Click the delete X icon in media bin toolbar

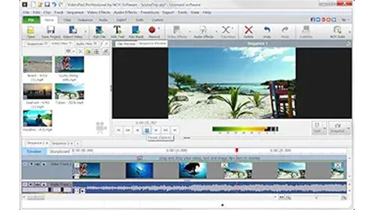[80, 51]
